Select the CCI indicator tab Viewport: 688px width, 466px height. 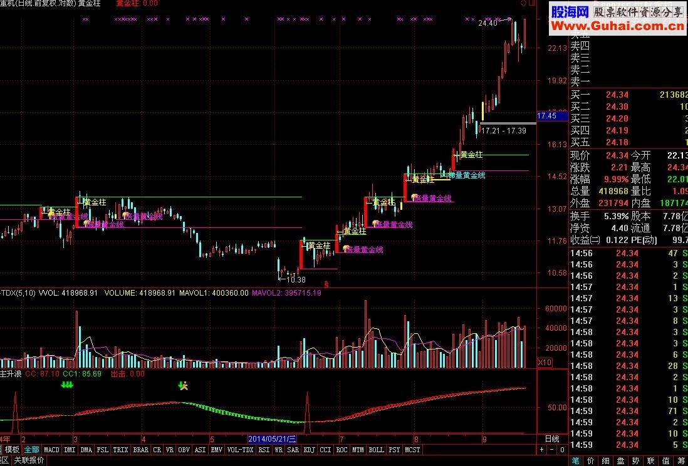tap(325, 450)
